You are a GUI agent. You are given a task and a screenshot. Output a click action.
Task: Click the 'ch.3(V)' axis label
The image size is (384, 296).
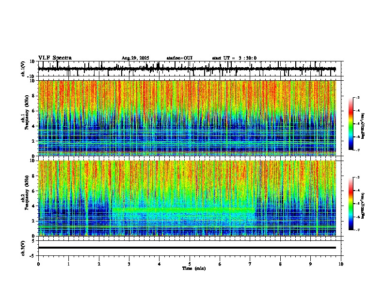23,248
